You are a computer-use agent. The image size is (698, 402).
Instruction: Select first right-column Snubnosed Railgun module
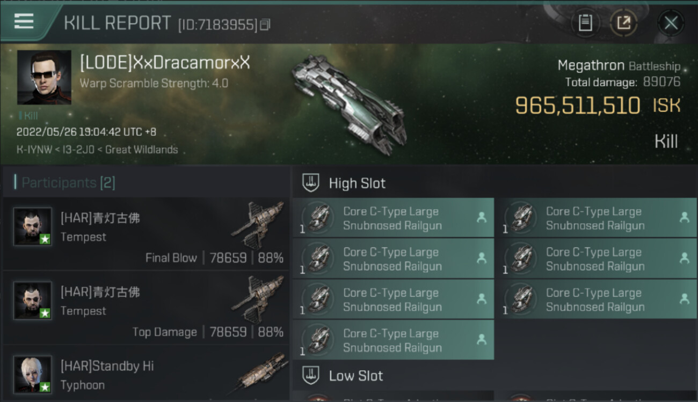596,218
